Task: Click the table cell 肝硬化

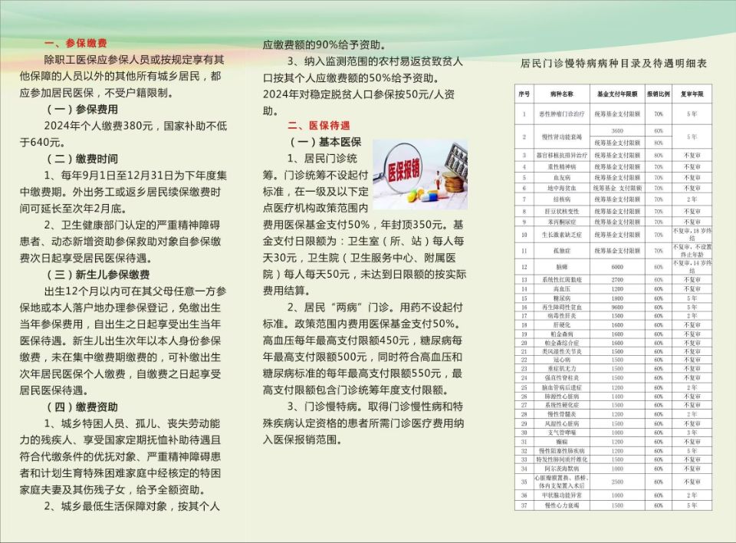Action: tap(562, 325)
